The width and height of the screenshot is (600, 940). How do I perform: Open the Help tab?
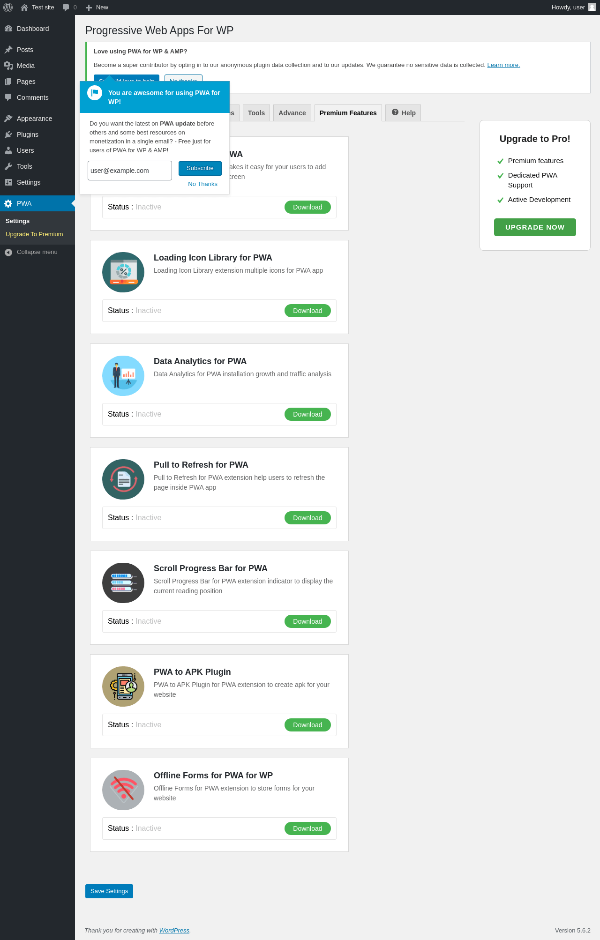pos(404,113)
